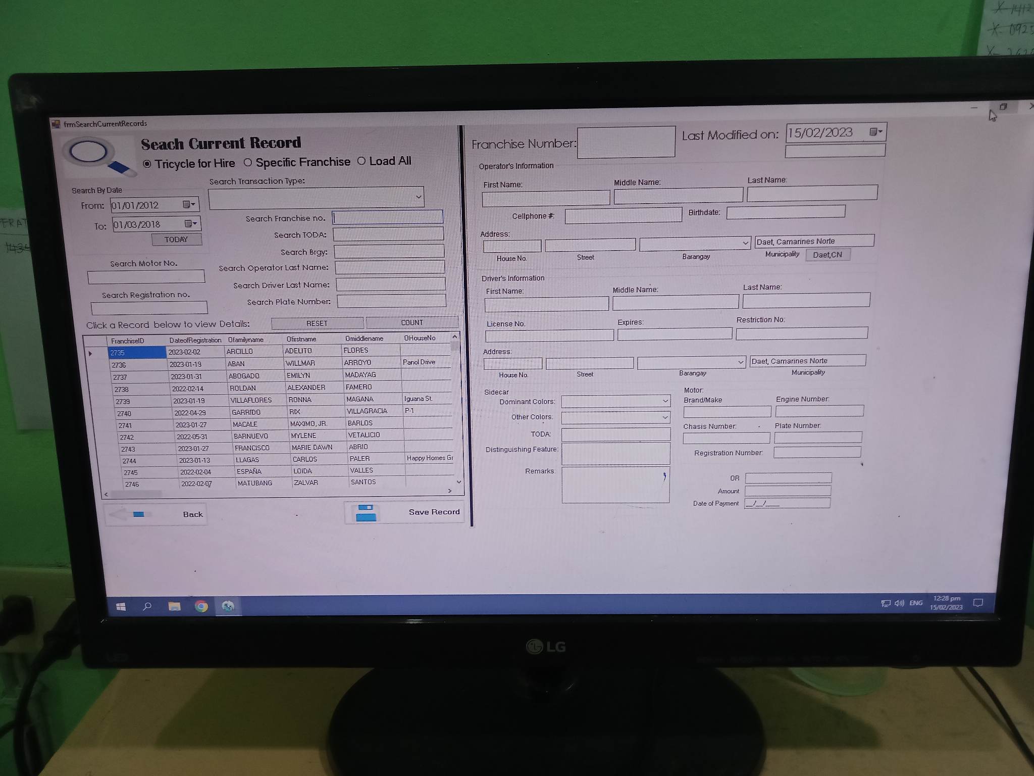1034x776 pixels.
Task: Open Windows Start menu
Action: 121,607
